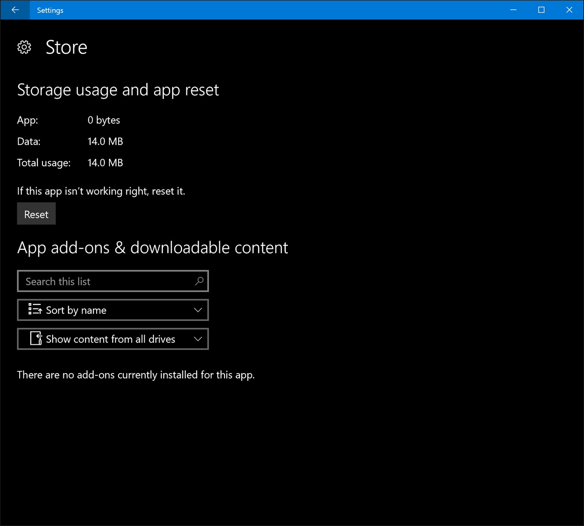The image size is (584, 526).
Task: Open the Sort by name dropdown
Action: tap(113, 310)
